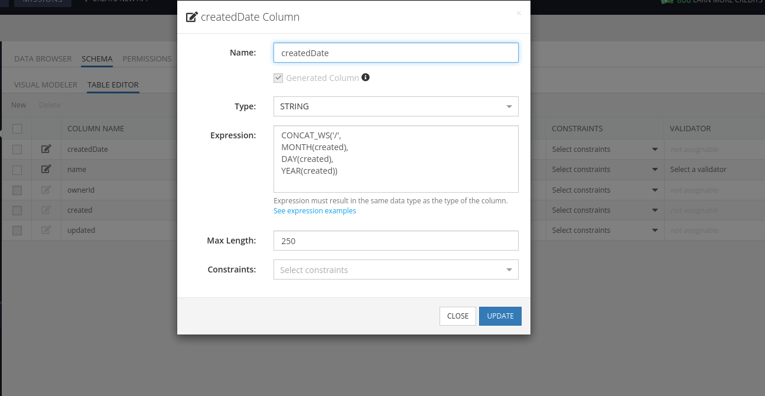Open constraints dropdown for the name row
The image size is (765, 396).
pos(604,169)
